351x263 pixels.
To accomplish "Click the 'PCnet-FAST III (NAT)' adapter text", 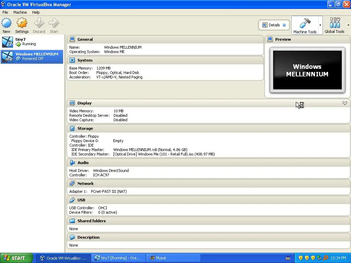I will [x=109, y=191].
